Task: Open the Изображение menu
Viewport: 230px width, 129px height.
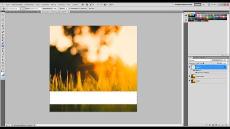Action: (29, 5)
